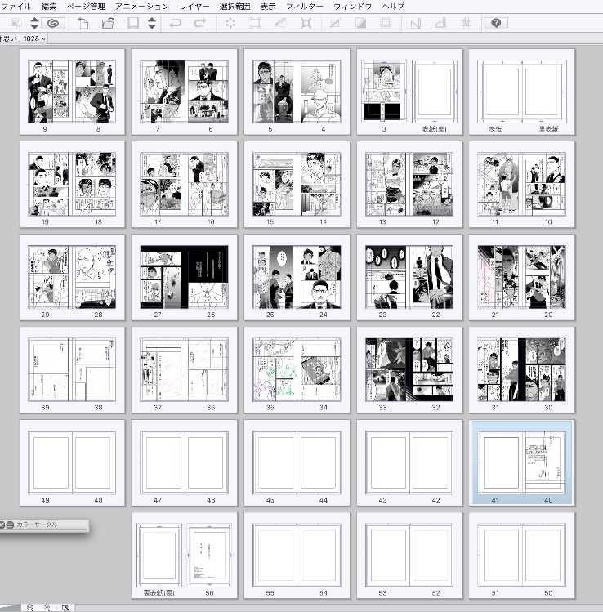Toggle Snap to Grid icon
The width and height of the screenshot is (603, 612).
click(466, 23)
